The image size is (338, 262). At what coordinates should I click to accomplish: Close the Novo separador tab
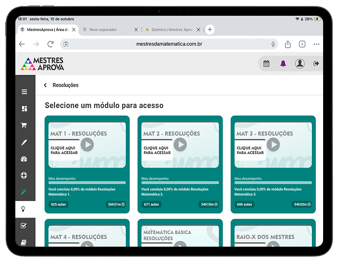(x=136, y=30)
